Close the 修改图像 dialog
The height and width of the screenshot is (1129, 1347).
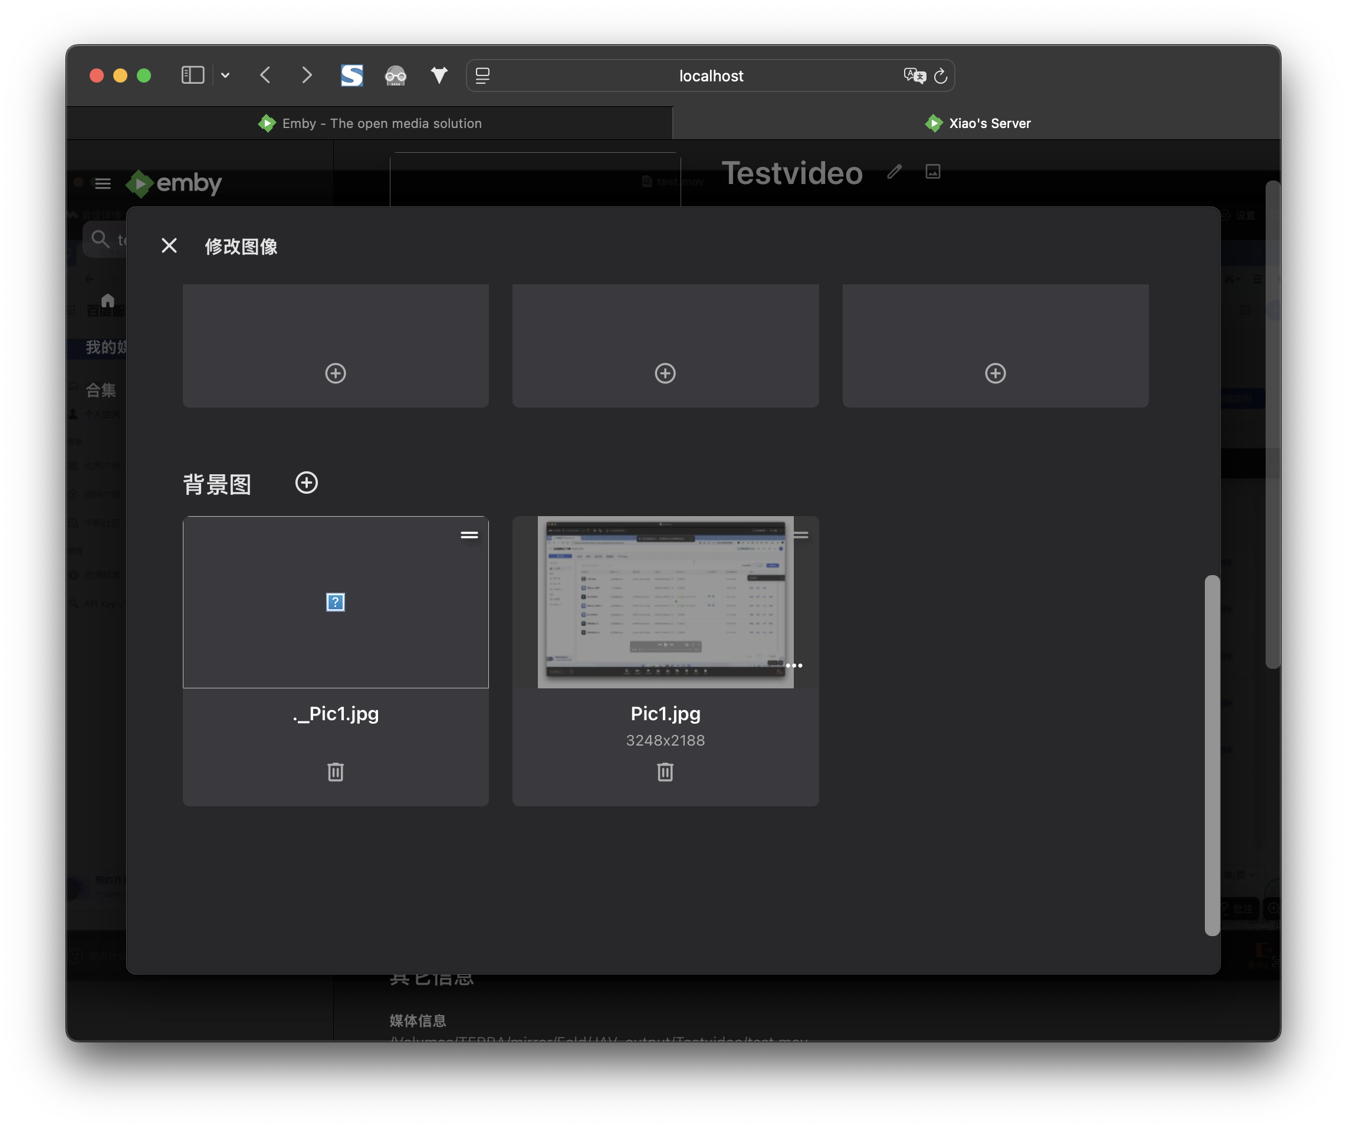[169, 246]
